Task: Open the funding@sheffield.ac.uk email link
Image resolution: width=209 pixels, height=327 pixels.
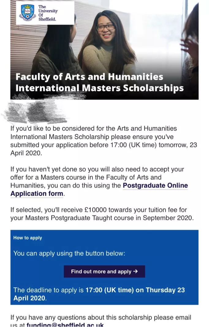Action: (x=65, y=325)
